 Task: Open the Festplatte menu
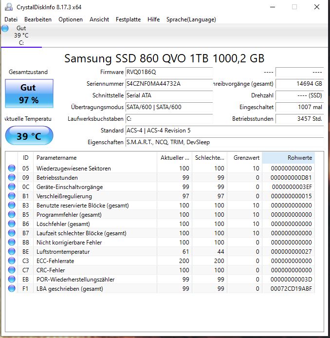pyautogui.click(x=128, y=19)
